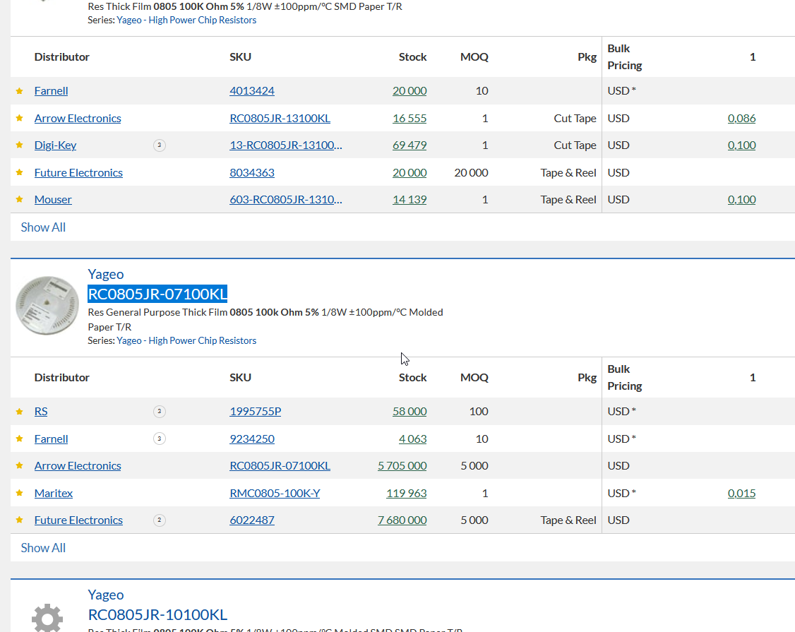Click the gear placeholder icon for RC0805JR-10100KL
The image size is (795, 632).
coord(47,617)
